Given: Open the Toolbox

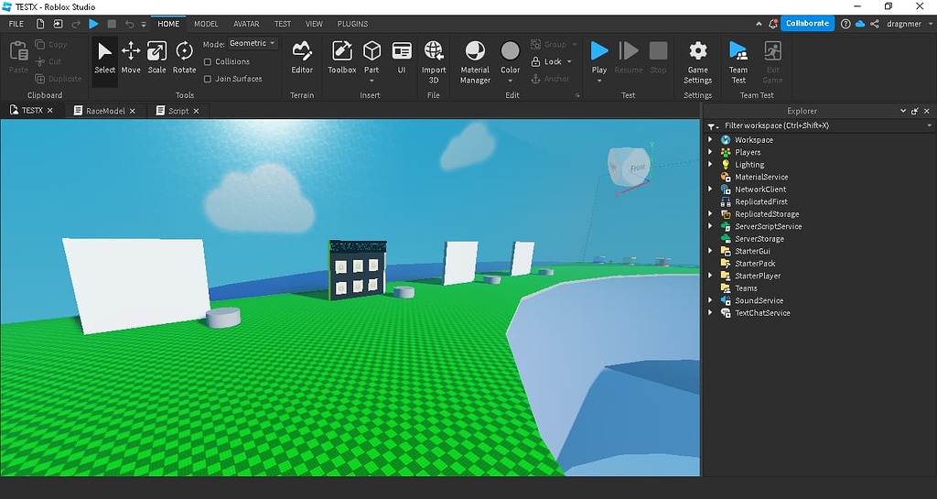Looking at the screenshot, I should point(342,58).
